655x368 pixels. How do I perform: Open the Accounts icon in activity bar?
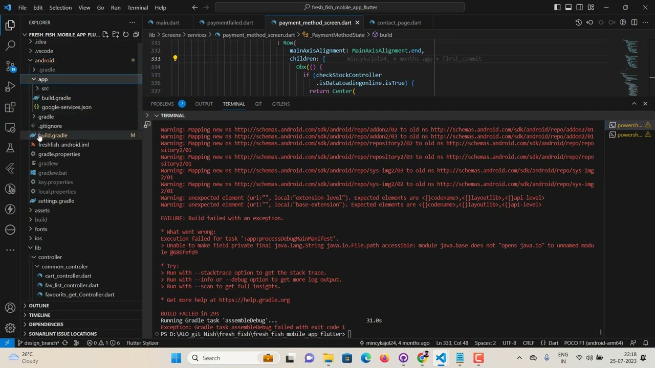pos(10,308)
